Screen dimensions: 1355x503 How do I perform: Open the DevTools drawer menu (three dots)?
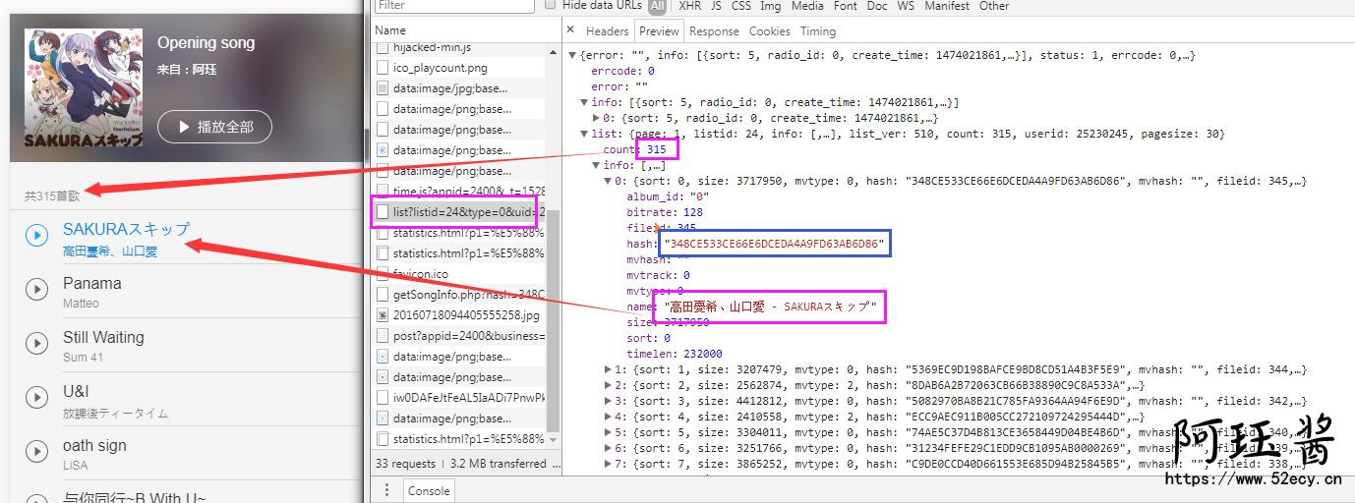point(386,490)
